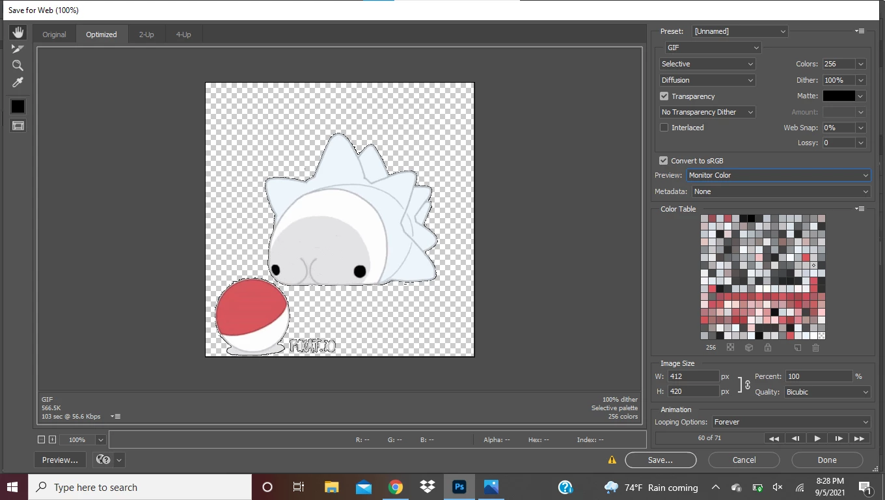The height and width of the screenshot is (500, 885).
Task: Click the browser preview globe icon
Action: pos(103,460)
